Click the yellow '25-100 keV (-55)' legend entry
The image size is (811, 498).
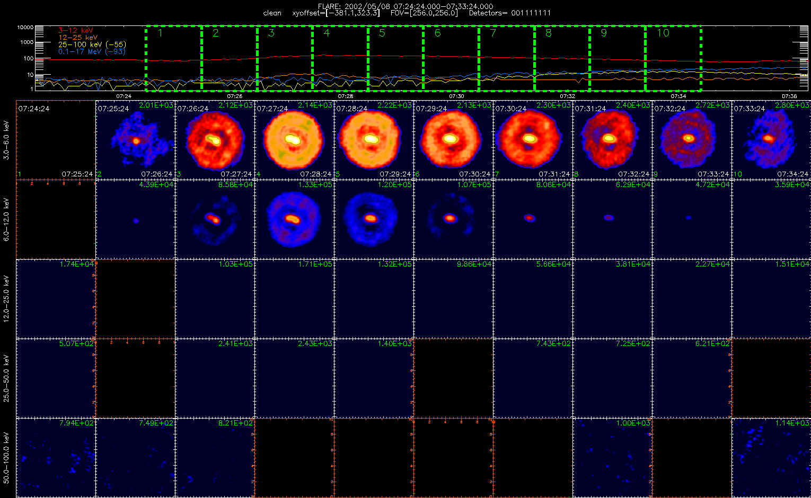click(92, 45)
